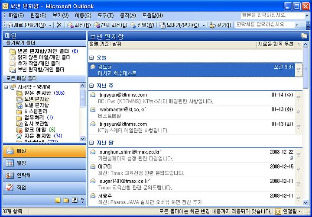Collapse the 오늘 message group
This screenshot has width=312, height=217.
[91, 58]
